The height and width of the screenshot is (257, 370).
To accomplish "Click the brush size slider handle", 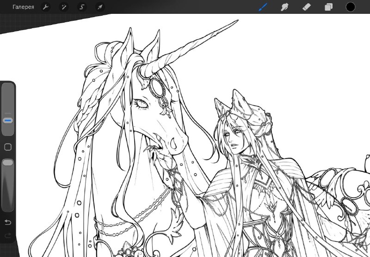I will (8, 121).
